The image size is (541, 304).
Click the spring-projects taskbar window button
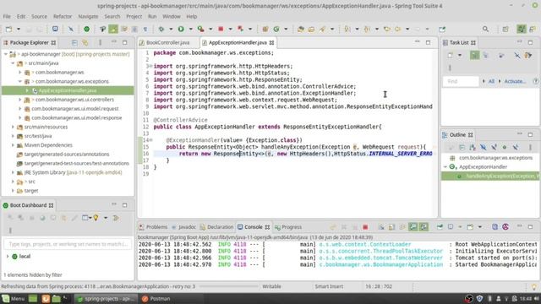coord(106,299)
